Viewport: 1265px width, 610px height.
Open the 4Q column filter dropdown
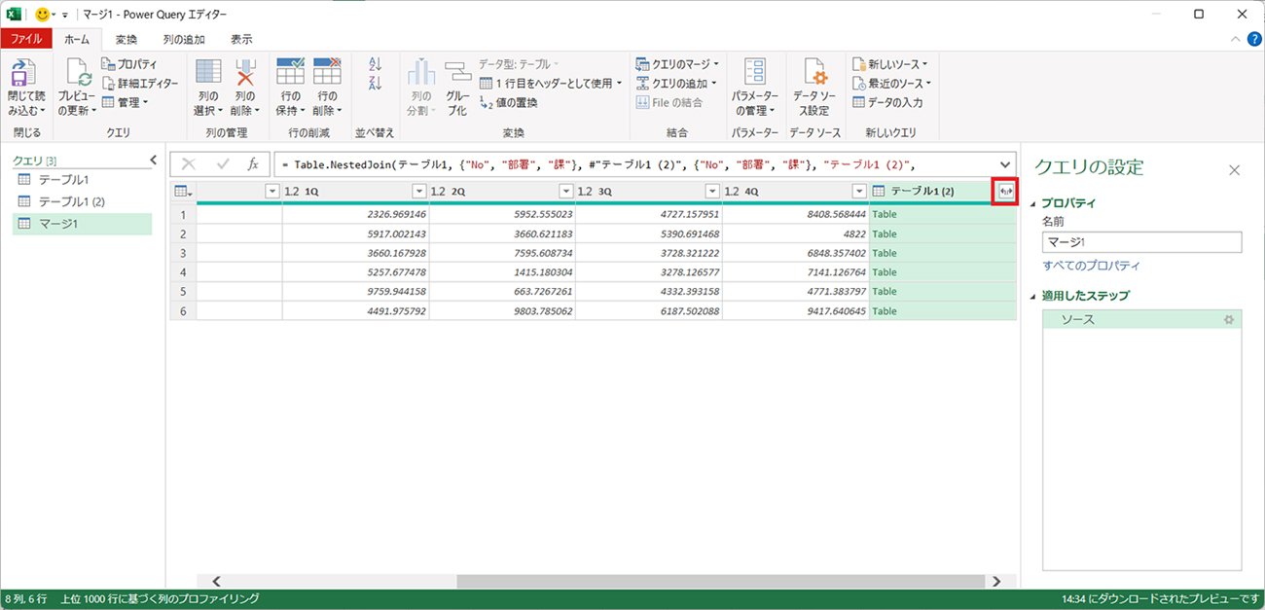pyautogui.click(x=859, y=192)
